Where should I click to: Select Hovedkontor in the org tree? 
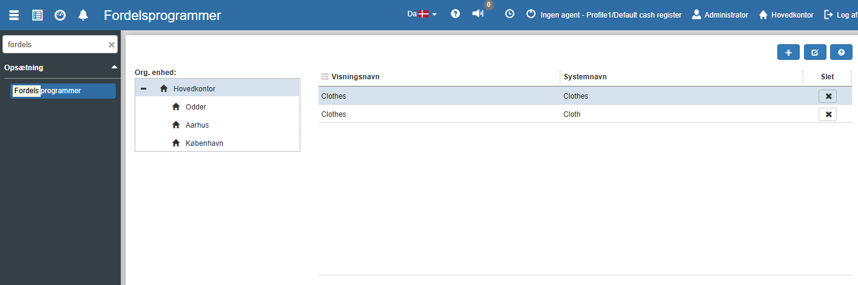pyautogui.click(x=194, y=89)
